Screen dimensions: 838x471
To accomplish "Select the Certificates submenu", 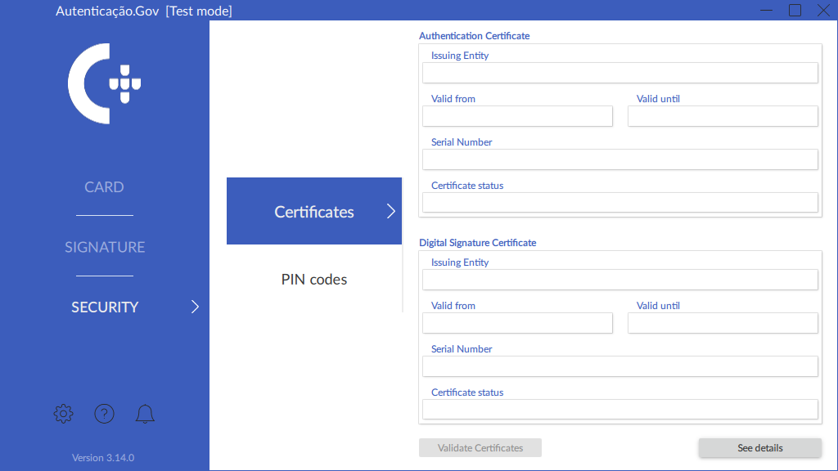I will coord(313,212).
